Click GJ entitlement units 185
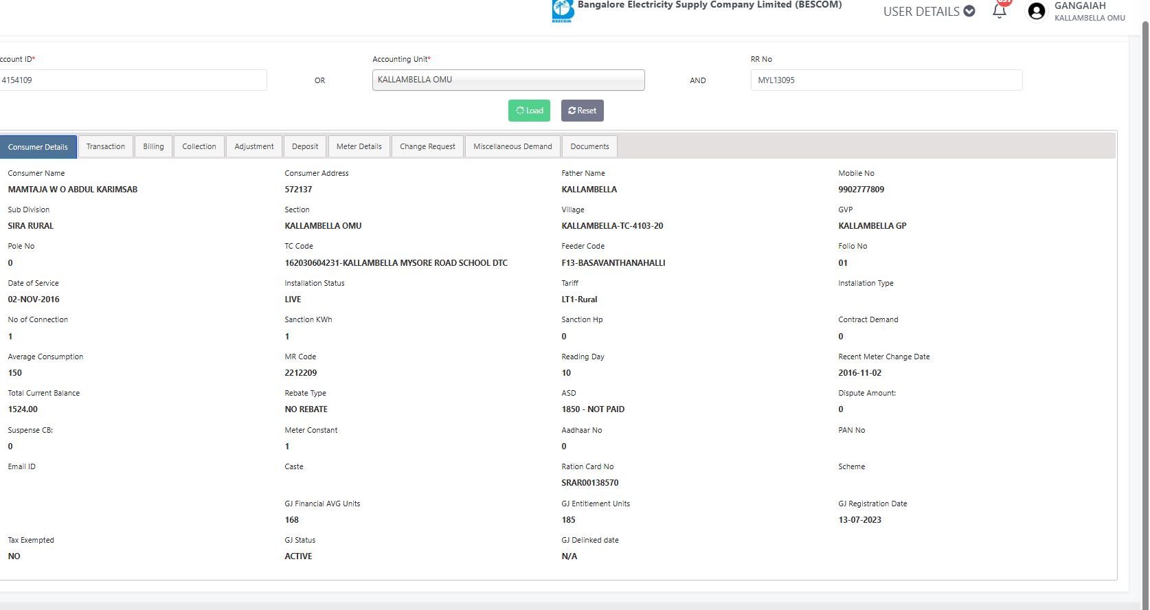 click(568, 520)
